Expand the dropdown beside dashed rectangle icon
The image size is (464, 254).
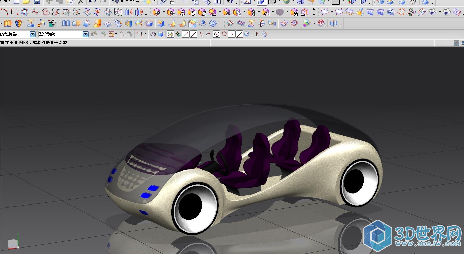pyautogui.click(x=145, y=34)
